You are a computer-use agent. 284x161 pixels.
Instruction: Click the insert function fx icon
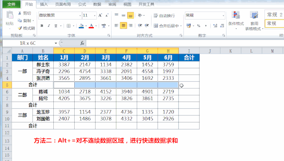82,43
